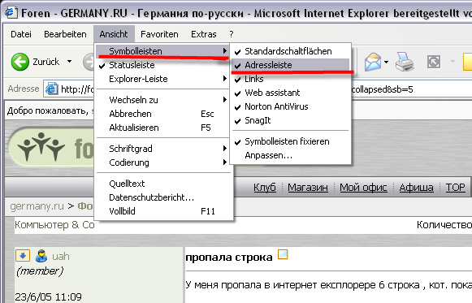Open Datenschutzbericht... menu entry

pyautogui.click(x=163, y=197)
